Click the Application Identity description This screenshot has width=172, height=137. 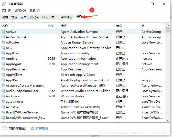pyautogui.click(x=75, y=53)
